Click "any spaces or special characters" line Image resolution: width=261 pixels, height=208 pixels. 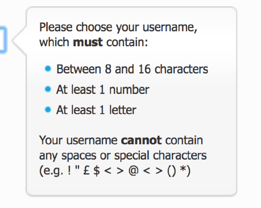coord(123,155)
